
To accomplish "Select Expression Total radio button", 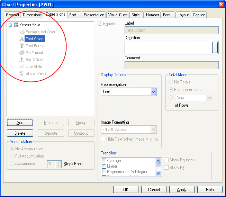I will (171, 90).
